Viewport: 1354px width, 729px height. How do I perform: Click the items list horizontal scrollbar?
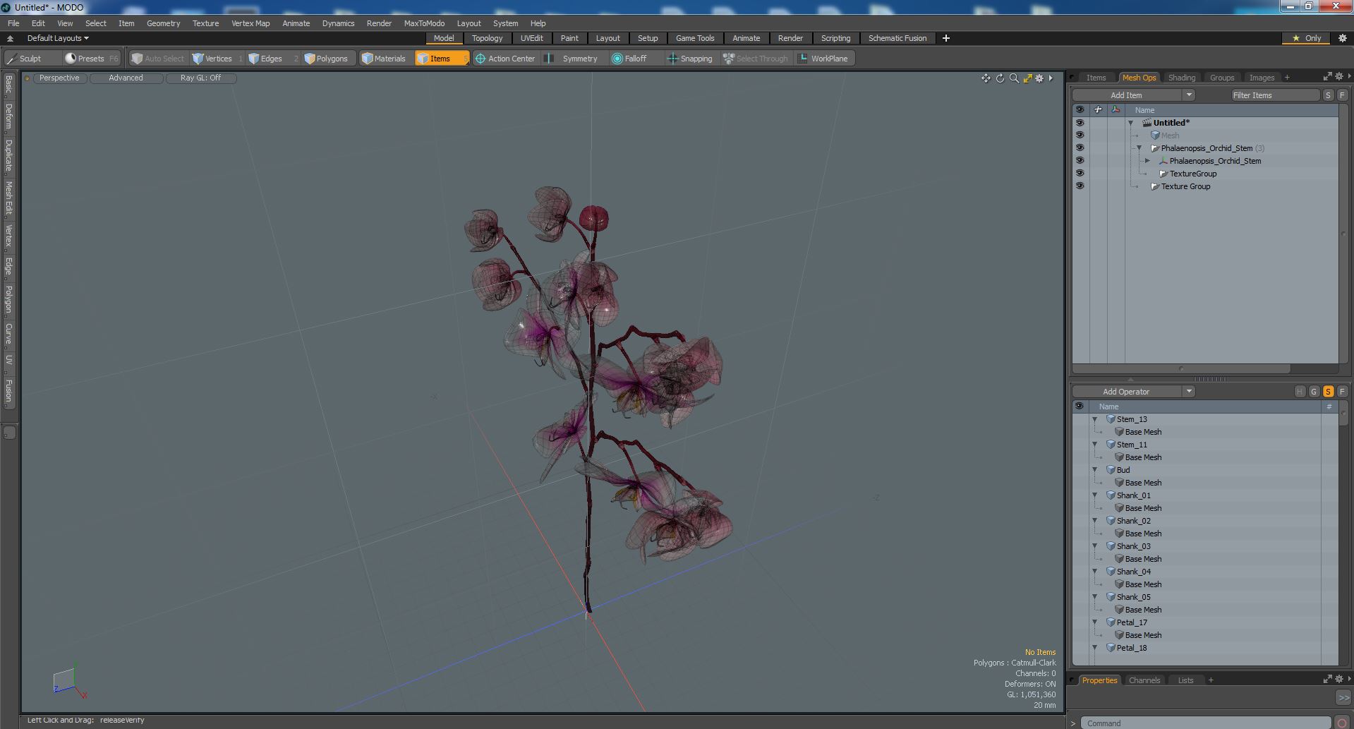(x=1181, y=368)
